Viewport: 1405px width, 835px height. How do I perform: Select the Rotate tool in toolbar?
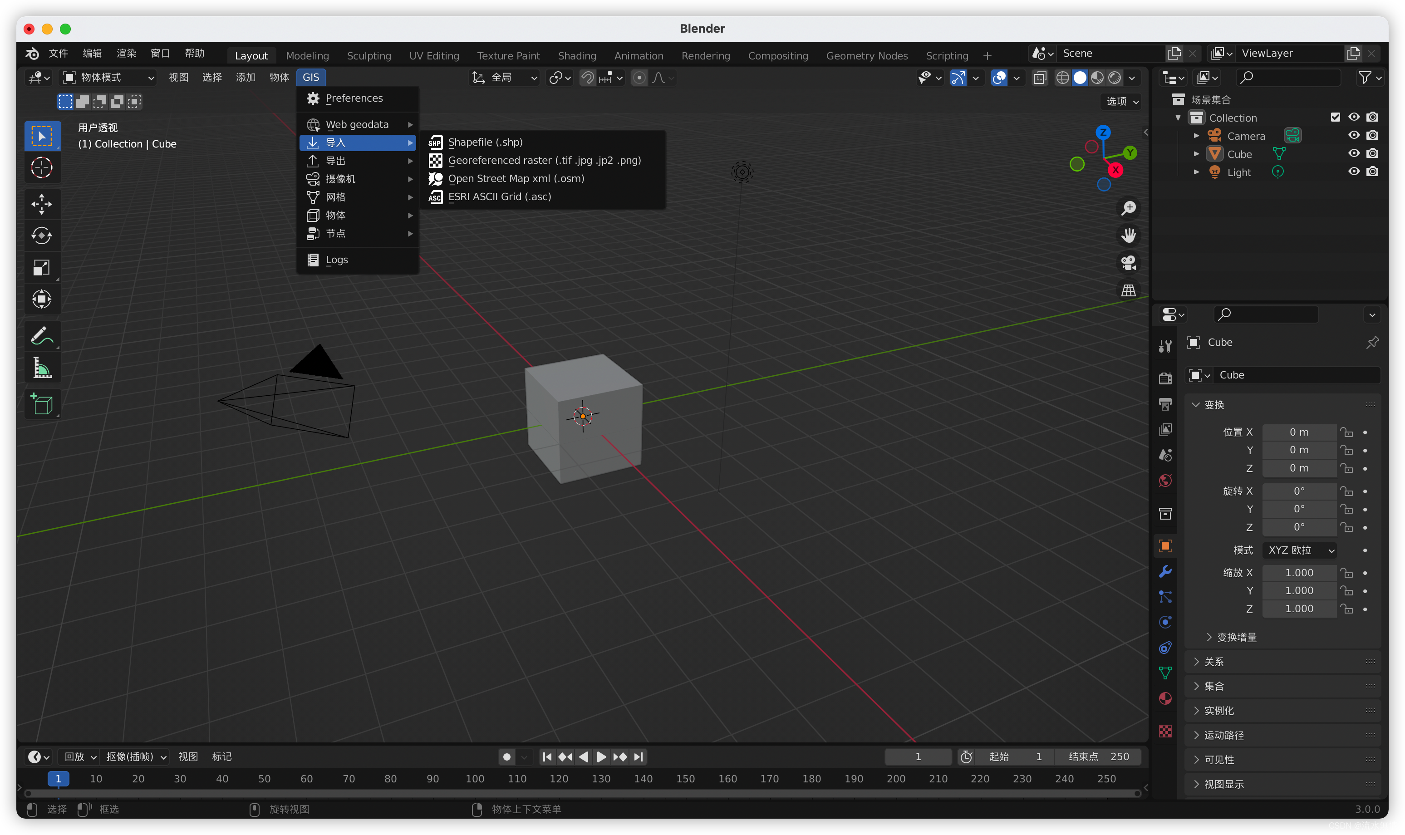(x=42, y=235)
